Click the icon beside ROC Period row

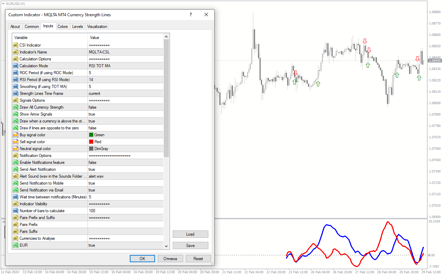click(x=15, y=73)
